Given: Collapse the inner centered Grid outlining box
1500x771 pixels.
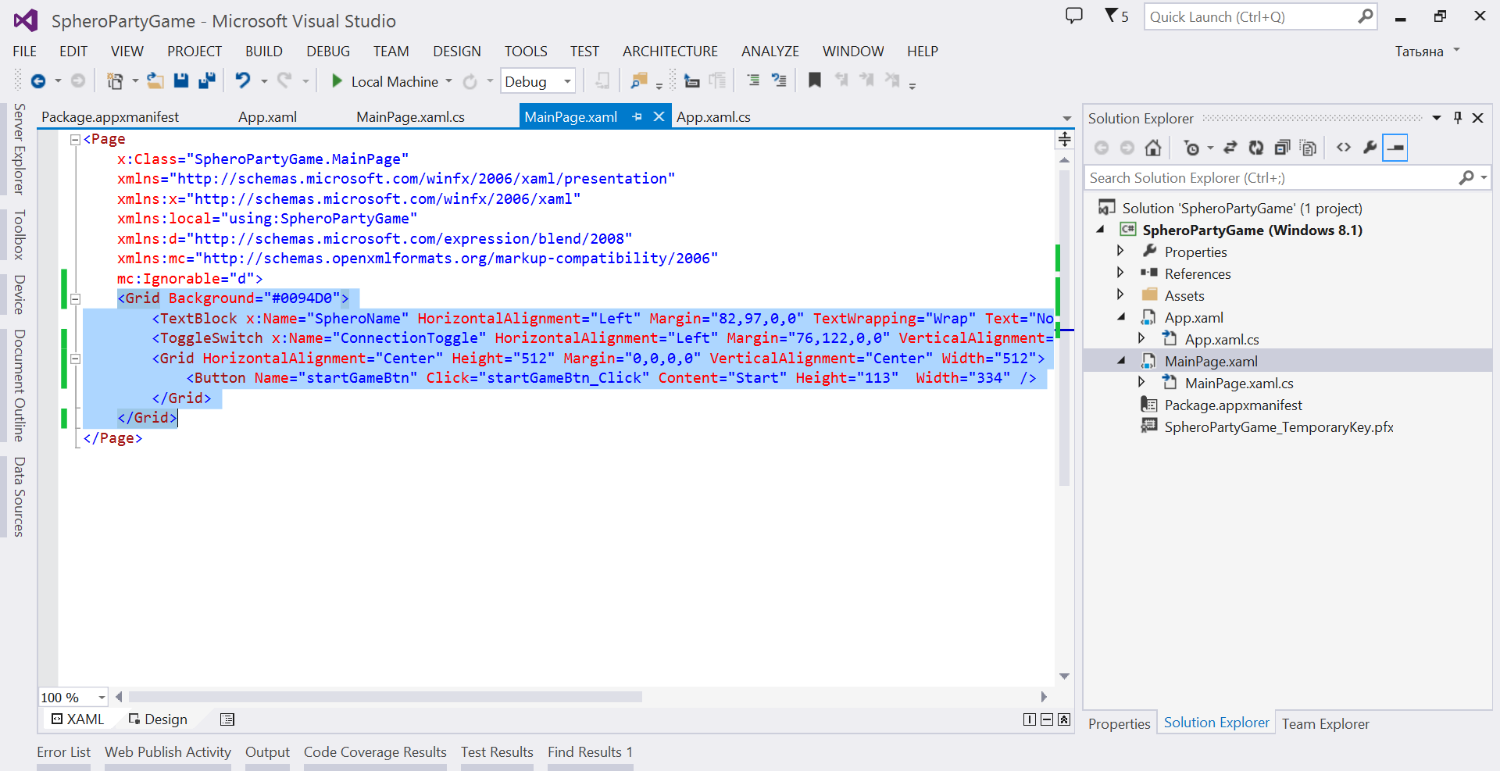Looking at the screenshot, I should 75,359.
